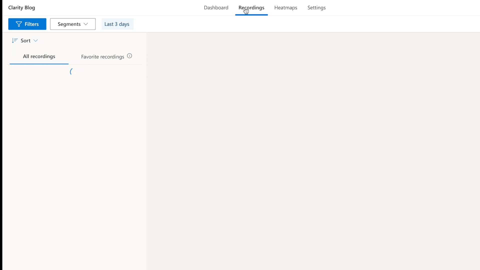Change the Last 3 days date range
Image resolution: width=480 pixels, height=270 pixels.
click(x=117, y=24)
